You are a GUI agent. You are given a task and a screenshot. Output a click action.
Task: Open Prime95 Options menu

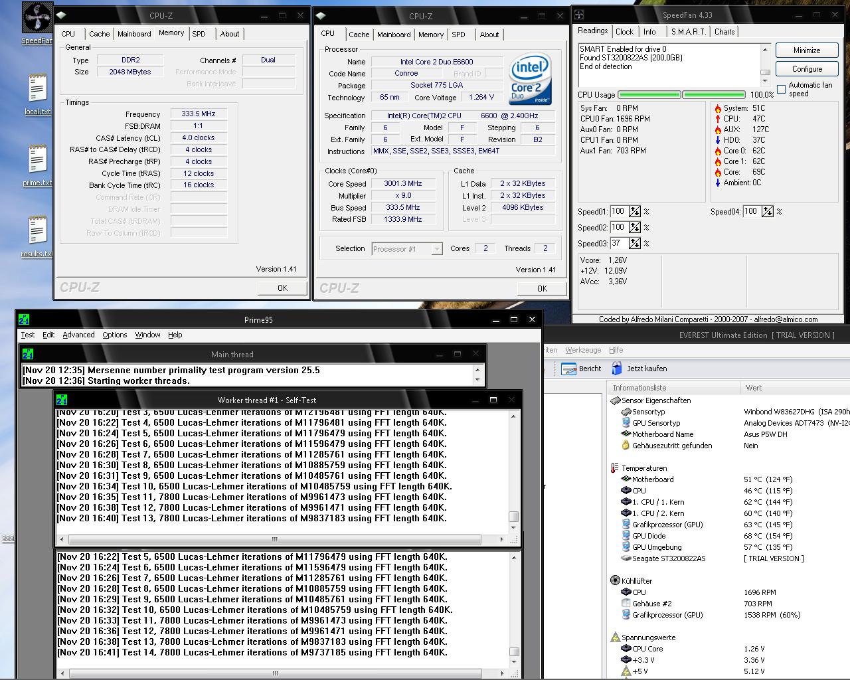(x=115, y=335)
